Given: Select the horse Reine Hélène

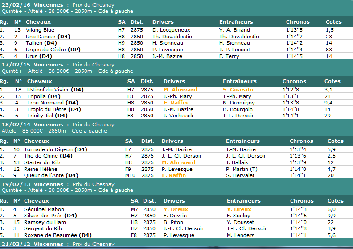Looking at the screenshot, I should (40, 169).
